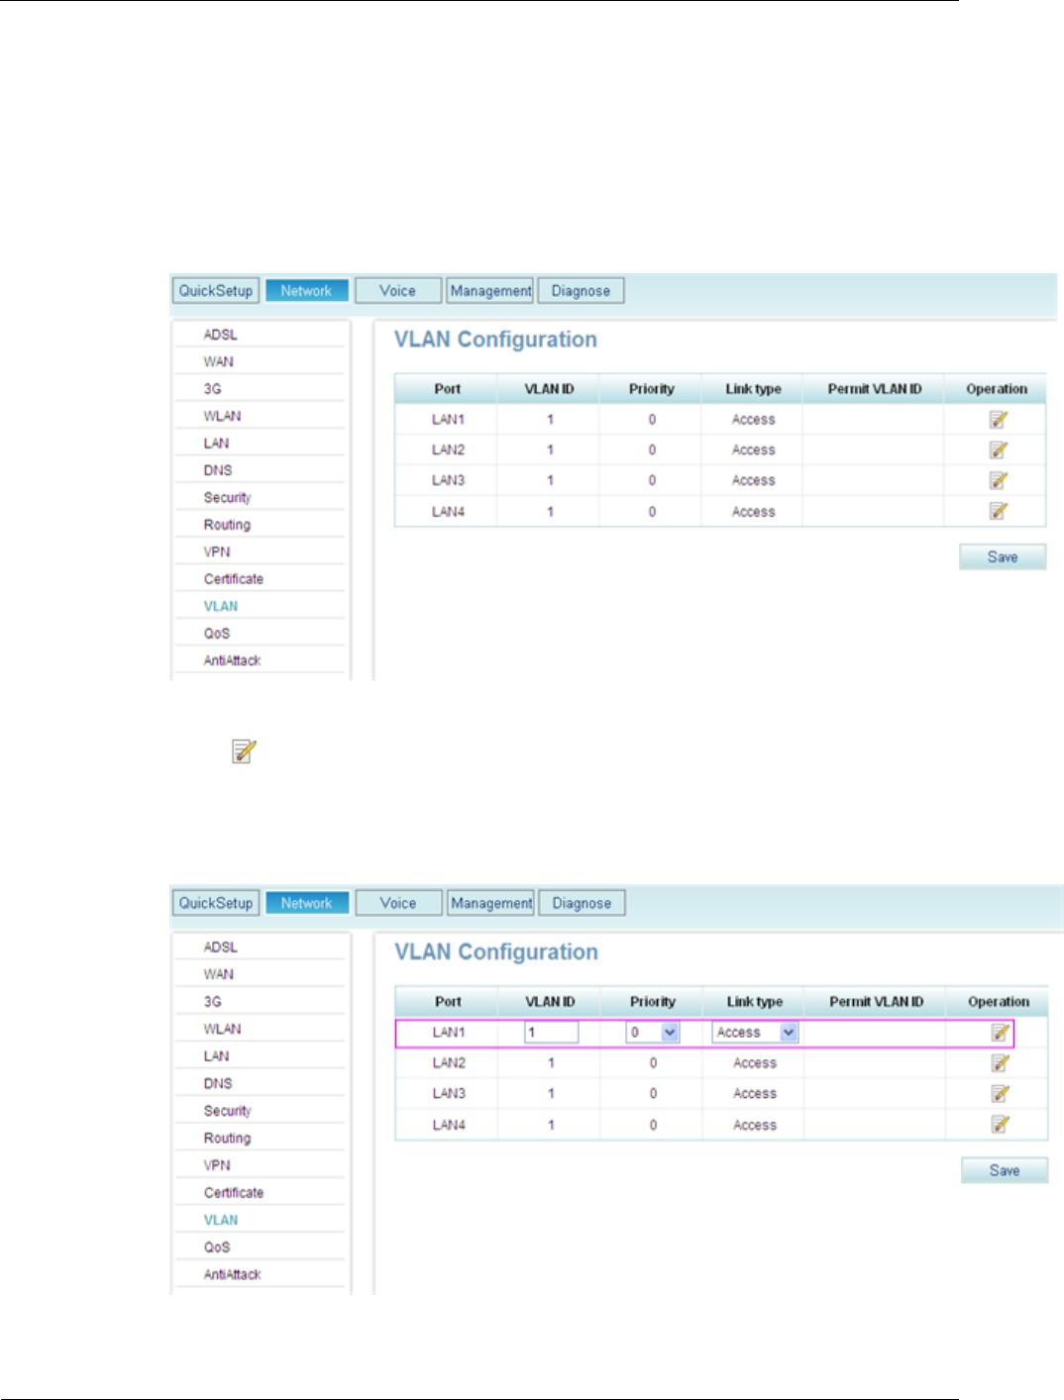
Task: Select DNS in lower sidebar
Action: (218, 1083)
